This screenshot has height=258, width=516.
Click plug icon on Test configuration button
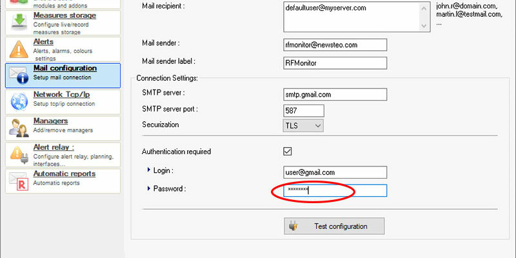(x=293, y=226)
